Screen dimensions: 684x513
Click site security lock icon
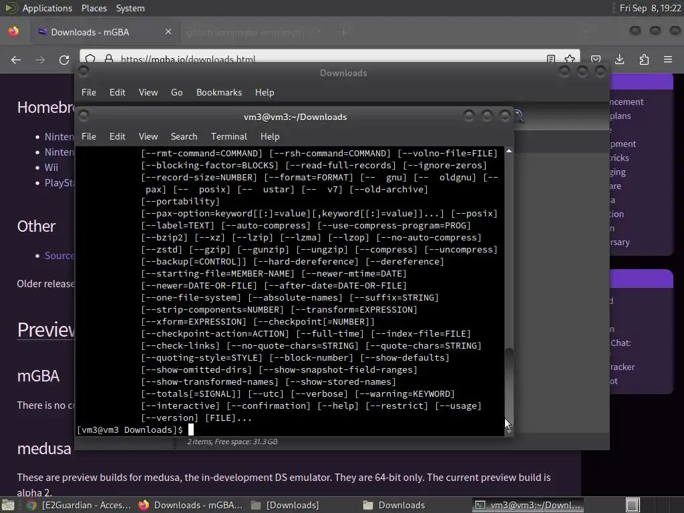[109, 59]
